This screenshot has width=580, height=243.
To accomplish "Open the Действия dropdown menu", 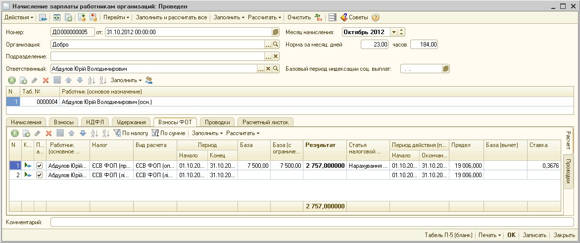I will click(x=18, y=17).
